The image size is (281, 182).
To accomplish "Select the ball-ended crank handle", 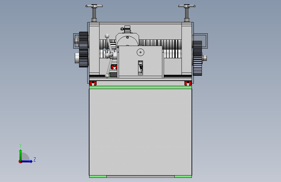I will pyautogui.click(x=109, y=56).
